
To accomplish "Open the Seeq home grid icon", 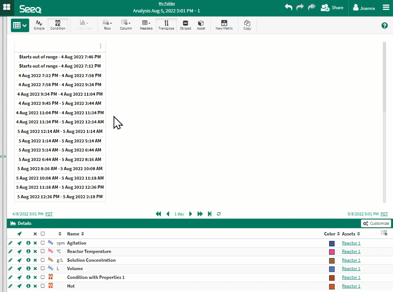I will [7, 7].
